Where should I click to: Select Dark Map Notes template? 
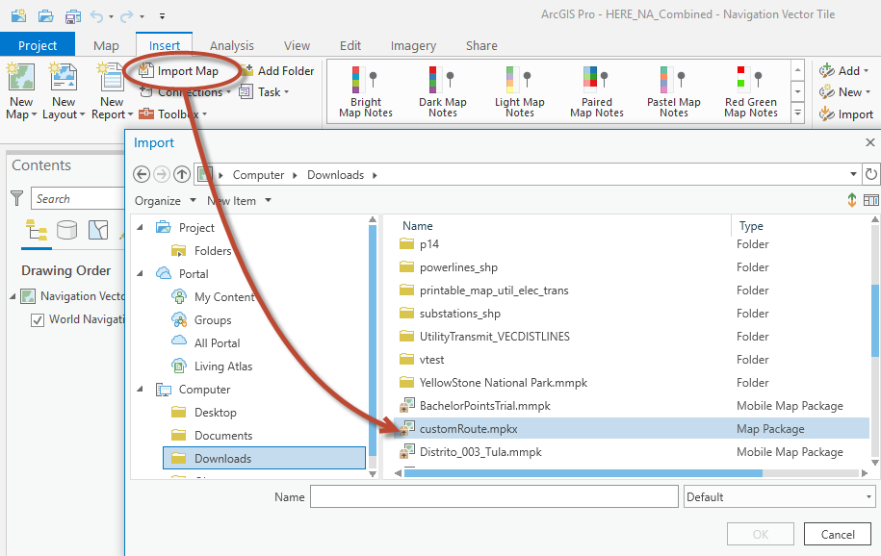[443, 91]
